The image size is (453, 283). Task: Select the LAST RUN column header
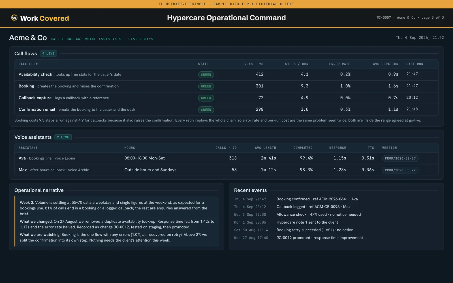click(x=415, y=64)
